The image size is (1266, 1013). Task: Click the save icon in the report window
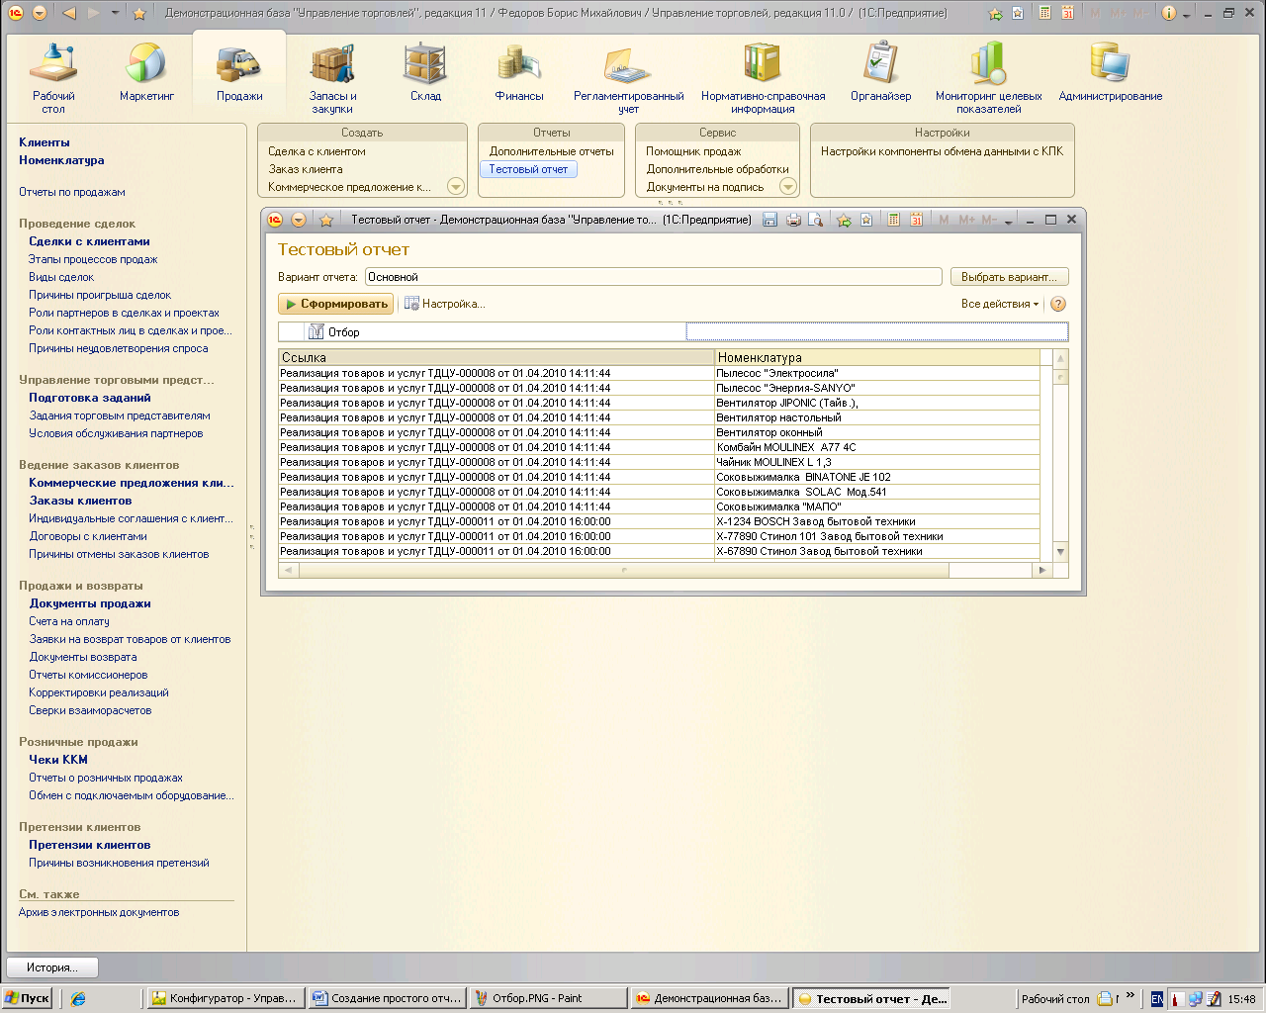770,220
